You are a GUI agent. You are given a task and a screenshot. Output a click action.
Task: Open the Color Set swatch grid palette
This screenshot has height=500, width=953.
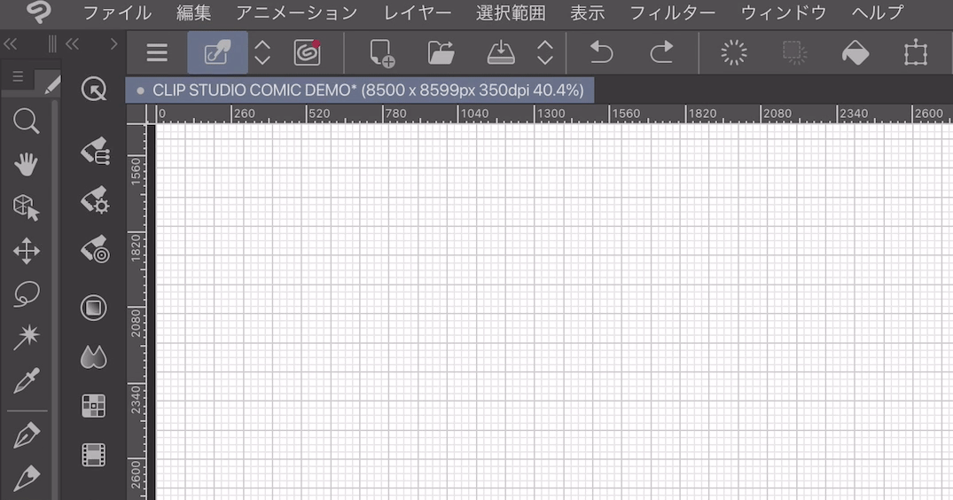pos(93,406)
